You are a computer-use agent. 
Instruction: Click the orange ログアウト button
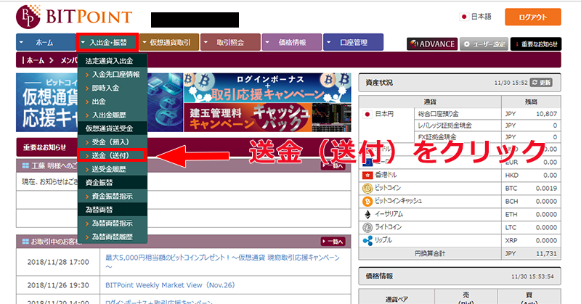pos(533,17)
